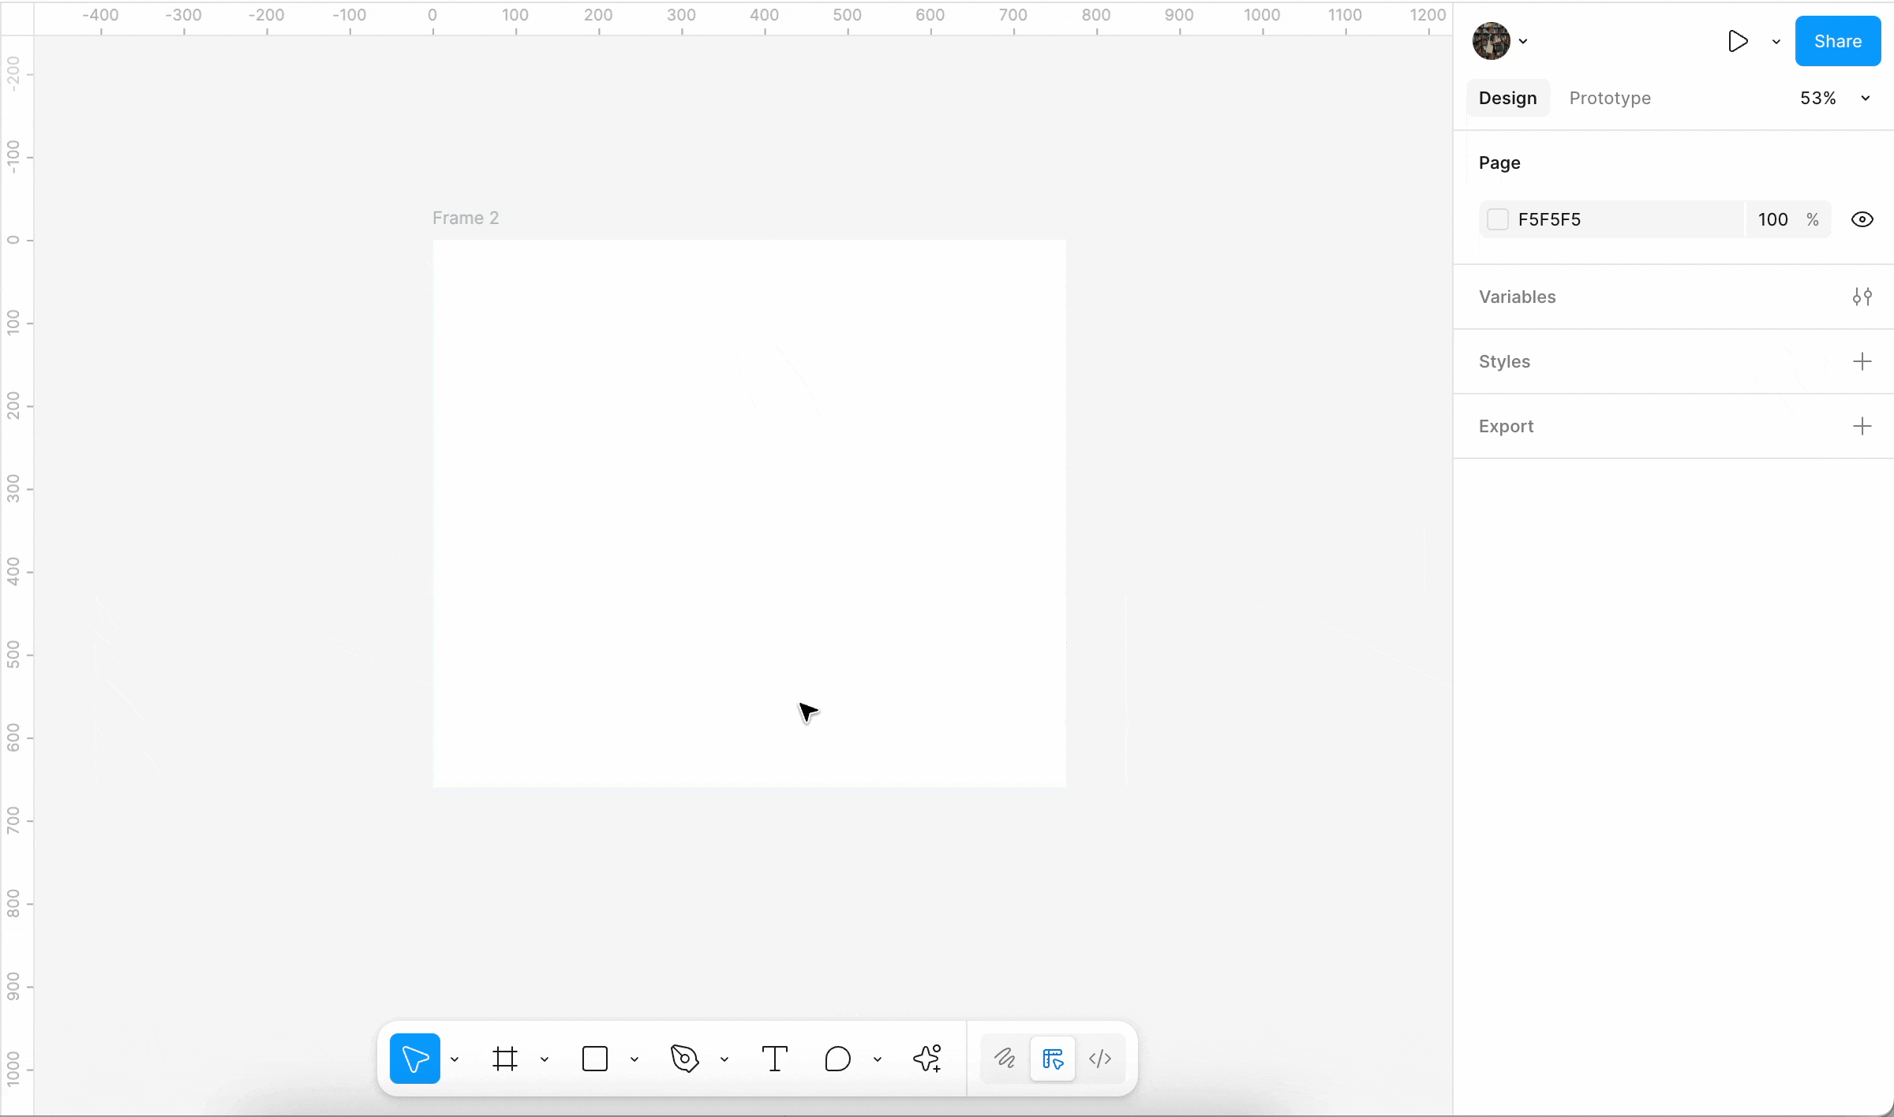The height and width of the screenshot is (1117, 1894).
Task: Open the user avatar dropdown chevron
Action: tap(1523, 42)
